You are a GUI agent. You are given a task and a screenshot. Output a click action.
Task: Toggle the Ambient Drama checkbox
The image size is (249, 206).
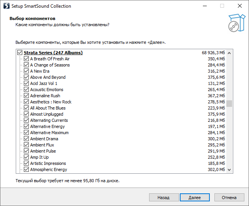click(26, 139)
